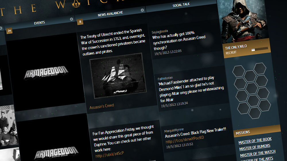287x161 pixels.
Task: Open the Master of Rumors mission
Action: coord(255,147)
